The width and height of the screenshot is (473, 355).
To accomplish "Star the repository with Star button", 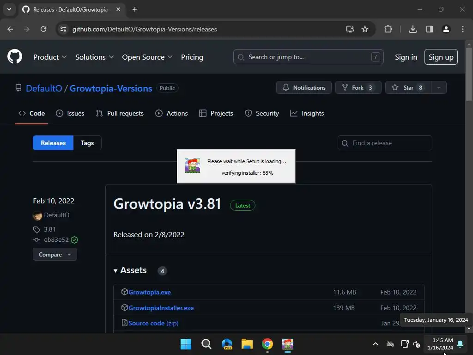I will click(408, 87).
